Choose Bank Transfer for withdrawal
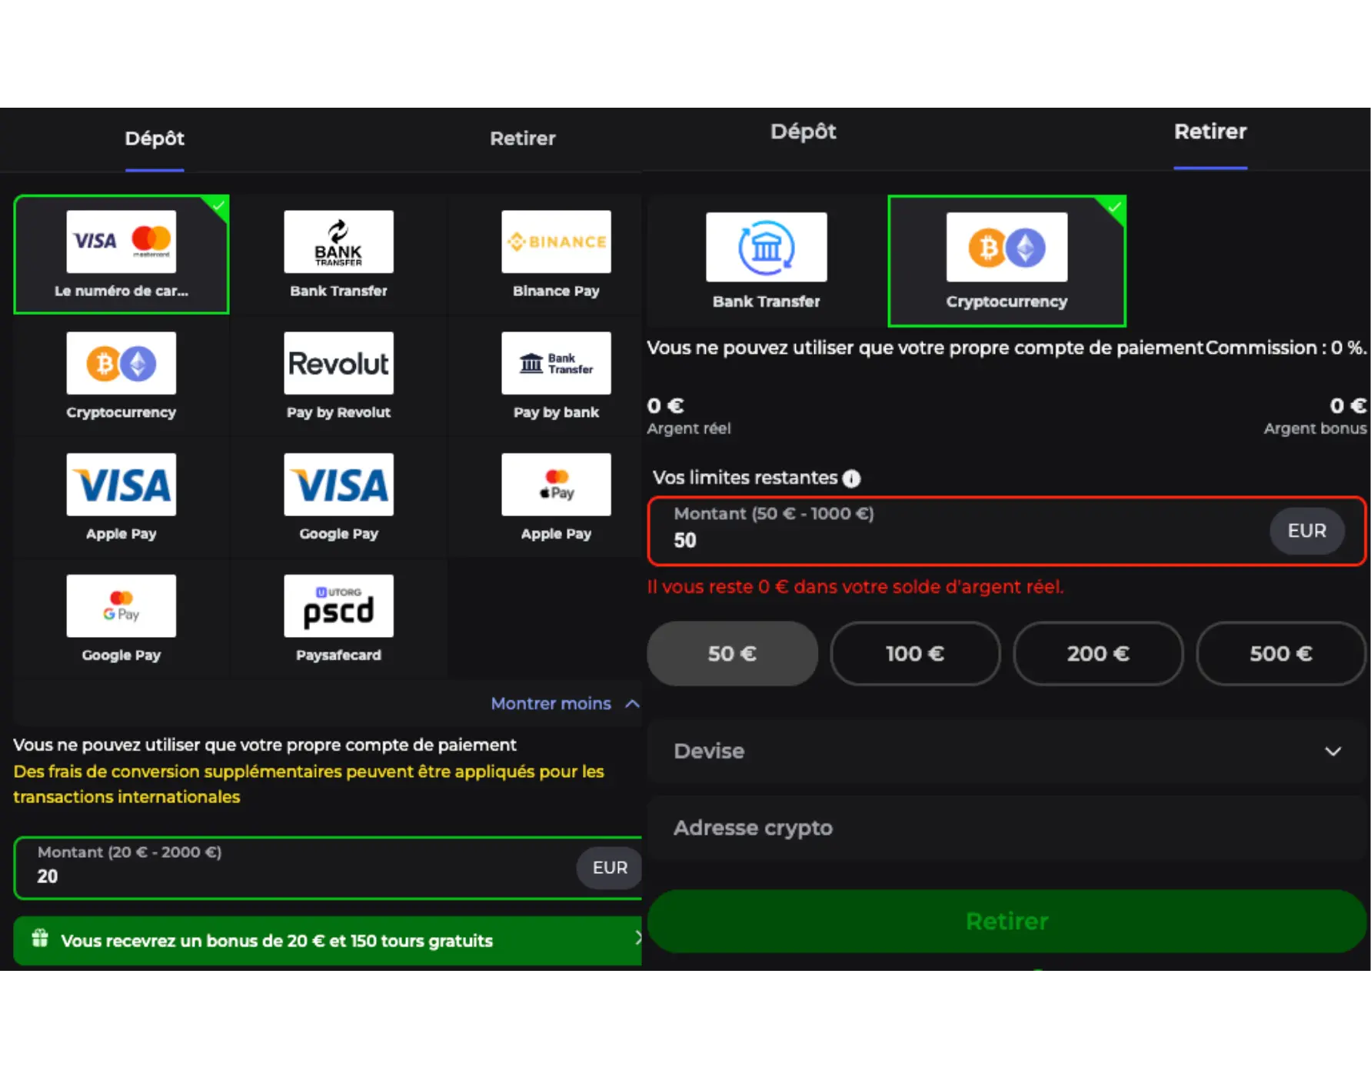1371x1077 pixels. 766,262
